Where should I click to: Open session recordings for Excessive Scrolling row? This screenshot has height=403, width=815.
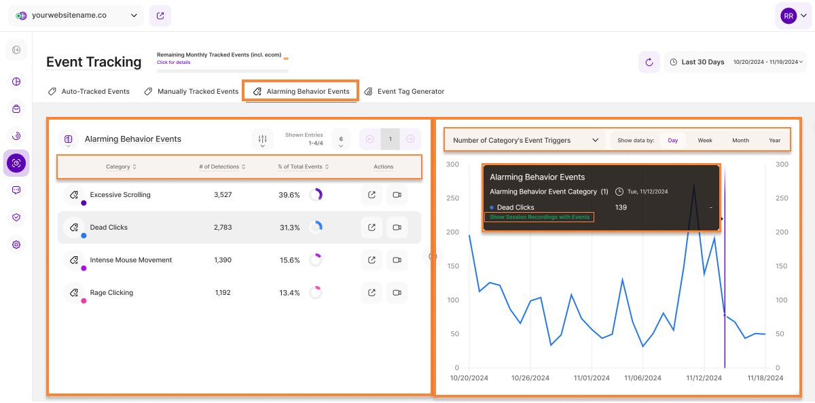tap(397, 195)
